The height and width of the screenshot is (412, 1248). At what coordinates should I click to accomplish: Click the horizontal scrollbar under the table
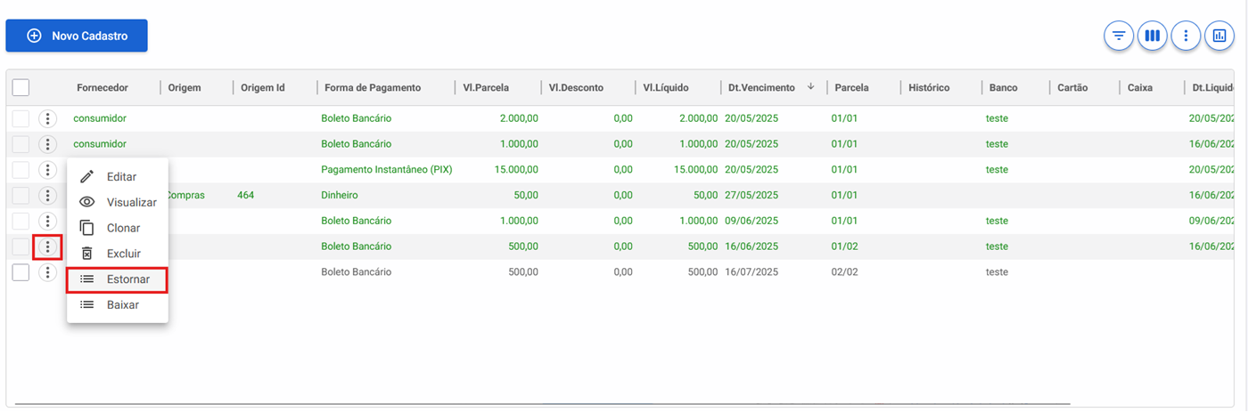click(542, 405)
